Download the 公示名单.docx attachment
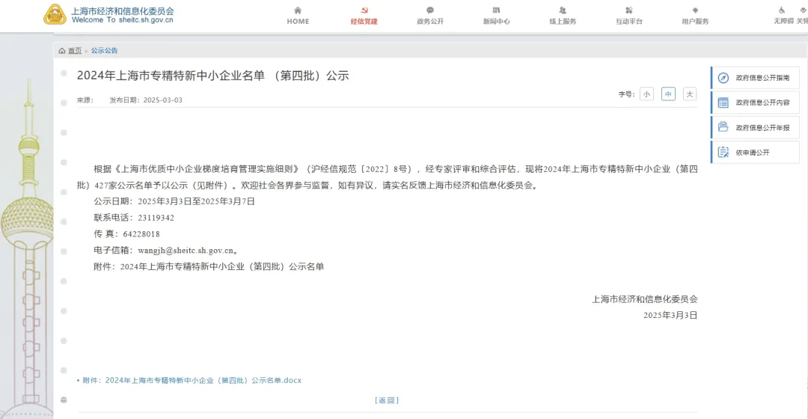The width and height of the screenshot is (808, 419). point(203,381)
